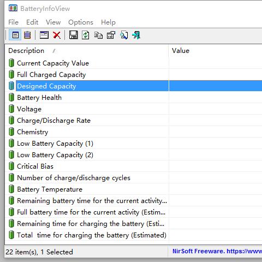This screenshot has width=262, height=262.
Task: Click the status bar item count text
Action: coord(39,252)
